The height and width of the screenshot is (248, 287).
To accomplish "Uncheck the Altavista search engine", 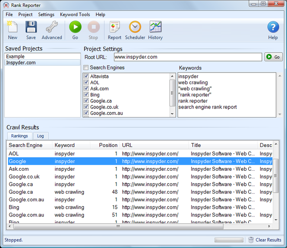I will click(x=86, y=76).
